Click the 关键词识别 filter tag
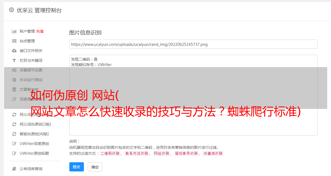 213,153
